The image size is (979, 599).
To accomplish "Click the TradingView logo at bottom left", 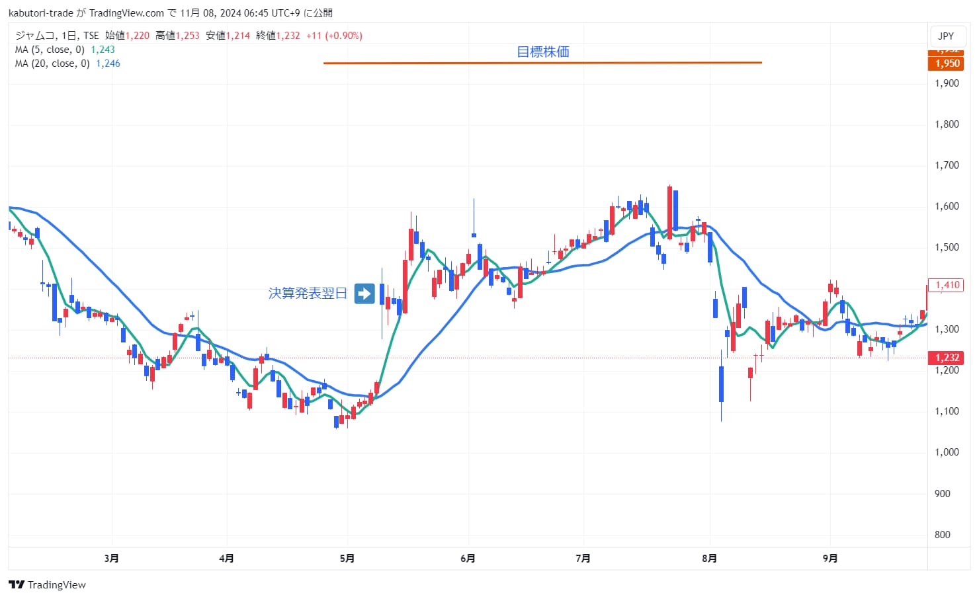I will pos(47,584).
